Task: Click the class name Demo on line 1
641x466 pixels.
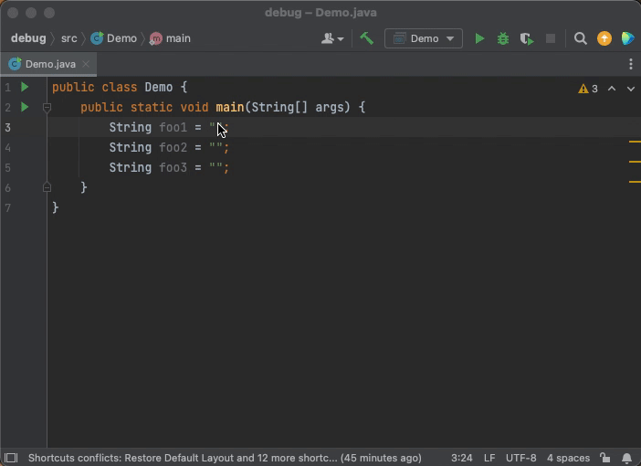Action: pyautogui.click(x=159, y=87)
